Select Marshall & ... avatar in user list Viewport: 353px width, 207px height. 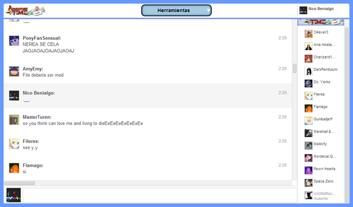coord(308,133)
